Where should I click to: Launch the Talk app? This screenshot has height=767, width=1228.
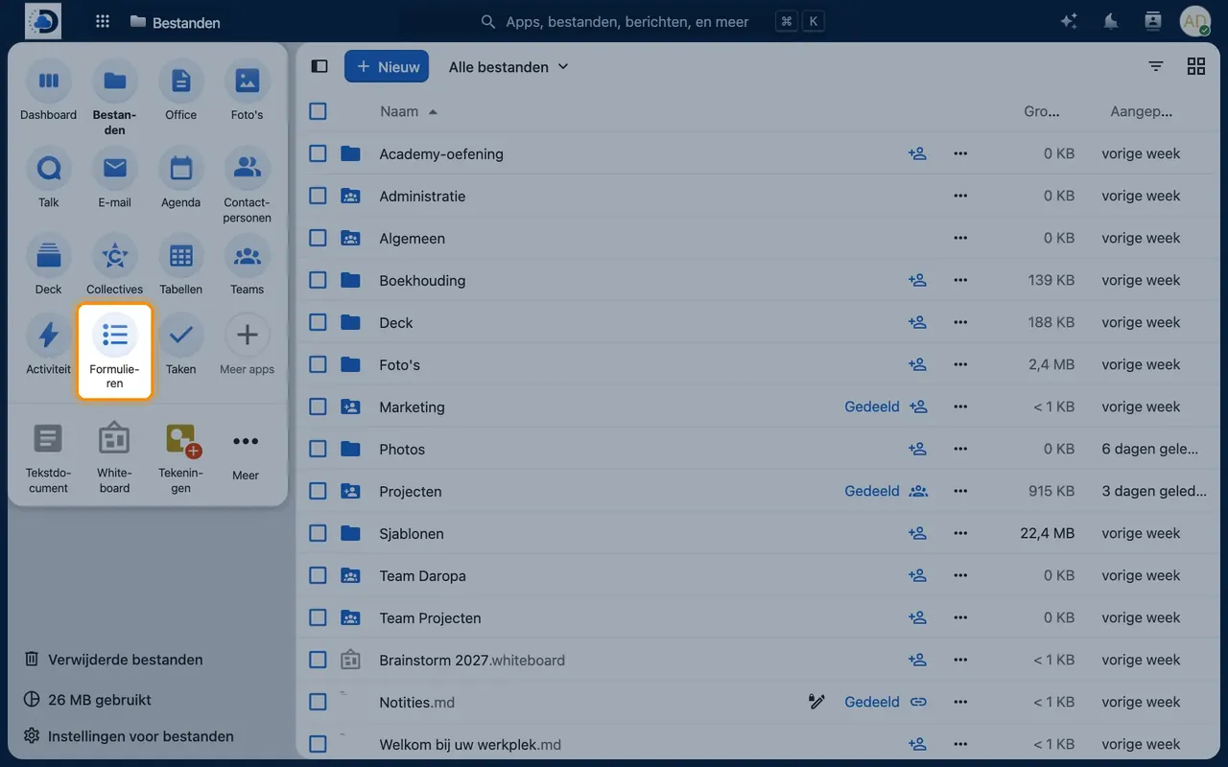(48, 178)
